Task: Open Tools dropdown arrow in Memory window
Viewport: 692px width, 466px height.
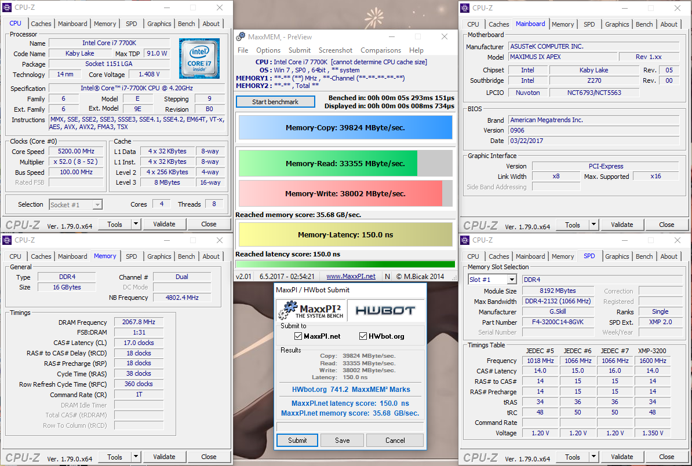Action: (136, 457)
